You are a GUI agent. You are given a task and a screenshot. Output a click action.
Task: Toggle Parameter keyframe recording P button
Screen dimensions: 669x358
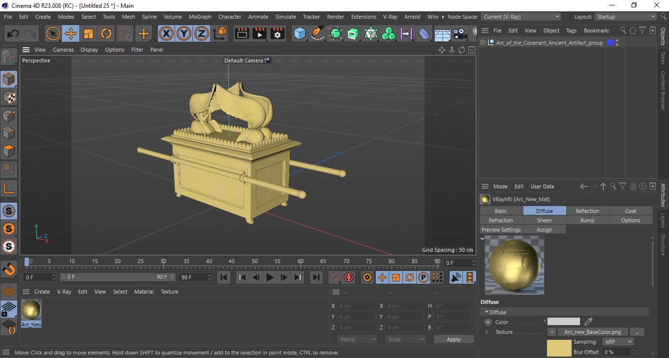point(423,277)
